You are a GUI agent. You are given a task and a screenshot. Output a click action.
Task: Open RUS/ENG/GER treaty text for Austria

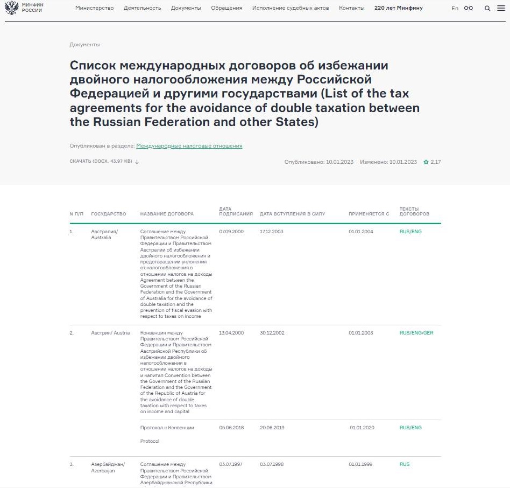tap(416, 333)
